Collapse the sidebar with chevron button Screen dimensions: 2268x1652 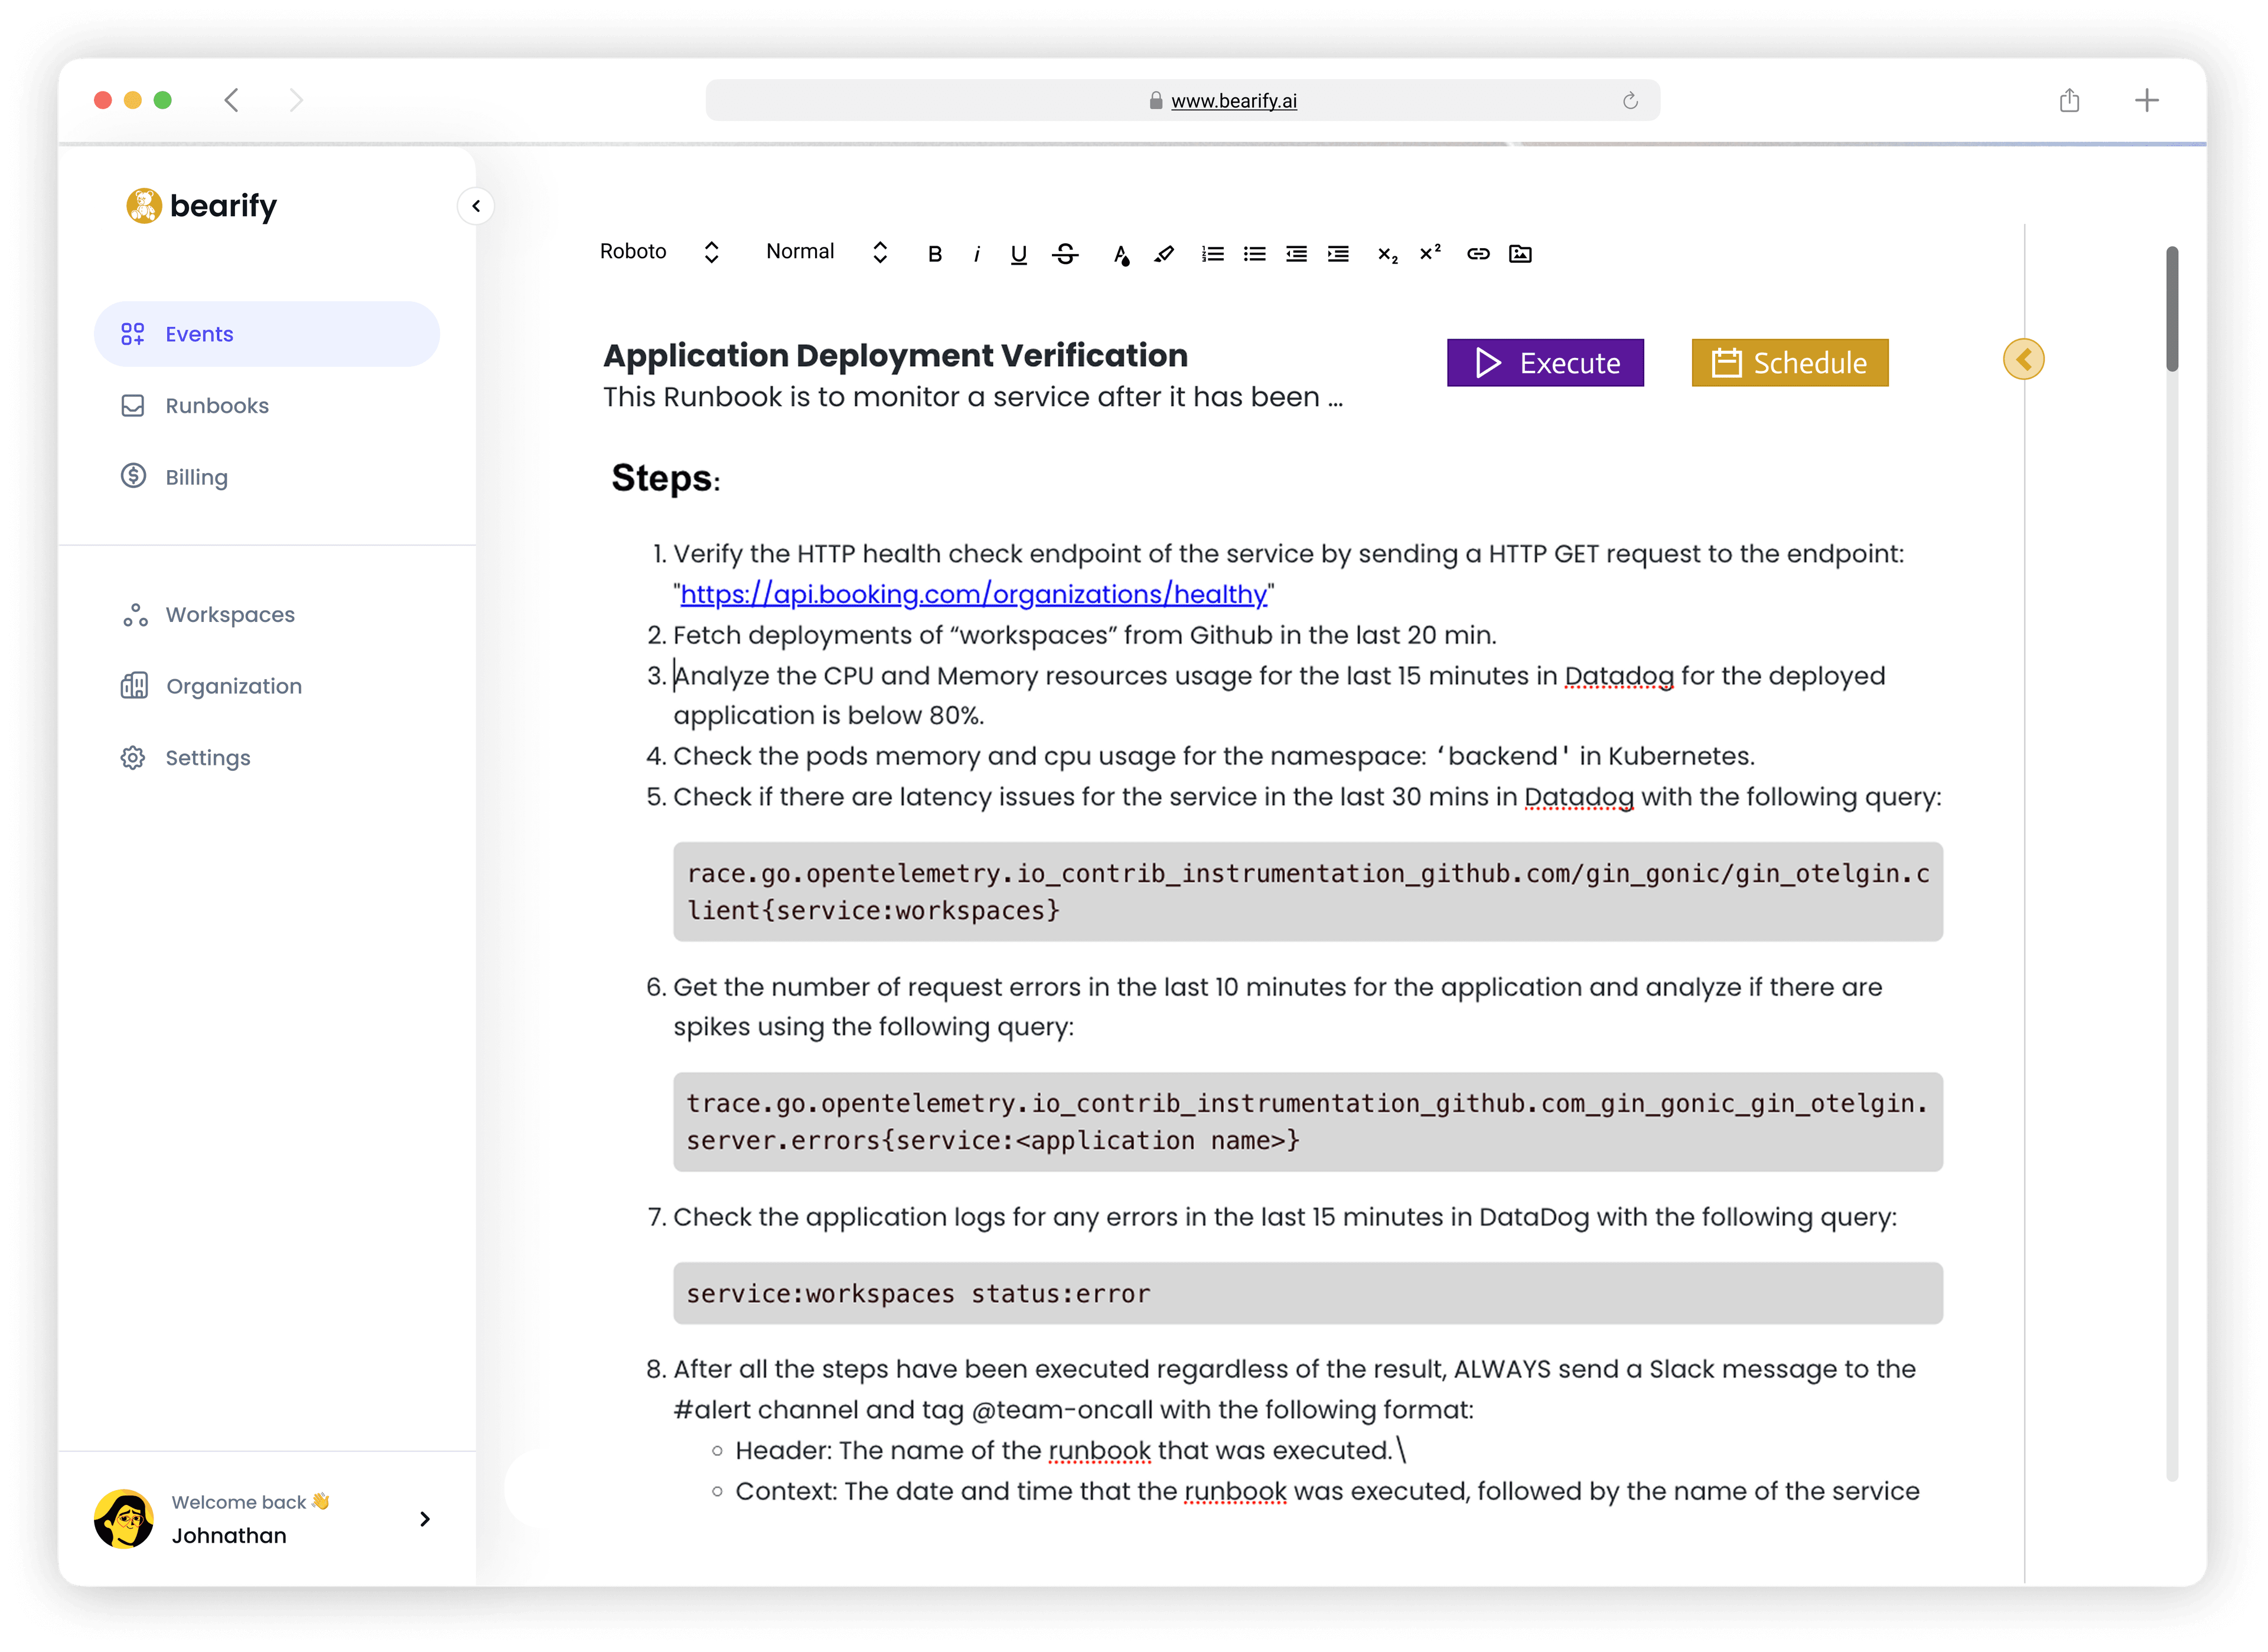[476, 206]
